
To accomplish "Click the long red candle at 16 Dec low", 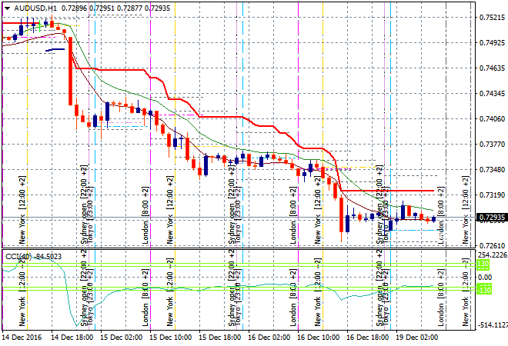I will pos(341,215).
